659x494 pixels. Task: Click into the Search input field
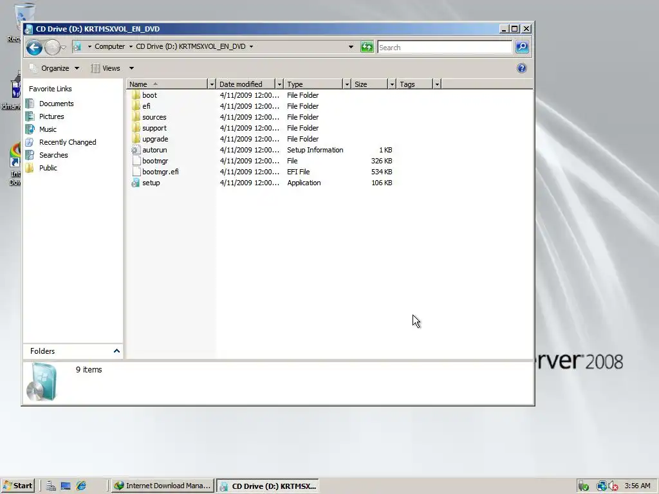445,47
